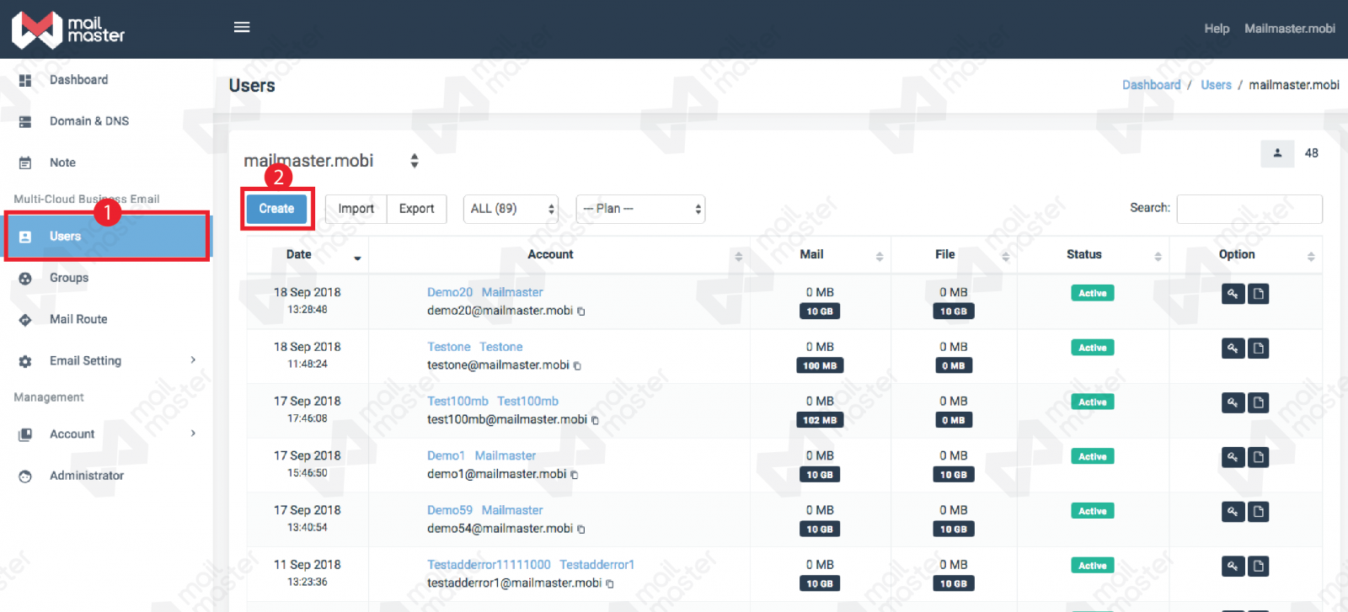This screenshot has height=612, width=1348.
Task: Click the document icon for demo1@mailmaster.mobi
Action: click(1259, 457)
